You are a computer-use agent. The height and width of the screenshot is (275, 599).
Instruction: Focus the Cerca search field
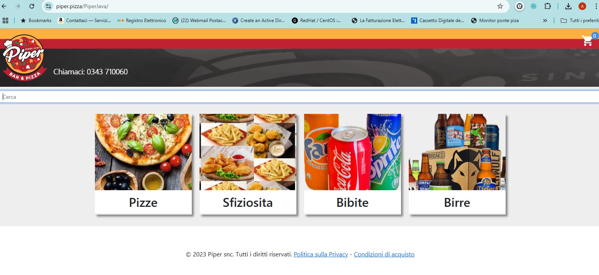click(x=299, y=97)
